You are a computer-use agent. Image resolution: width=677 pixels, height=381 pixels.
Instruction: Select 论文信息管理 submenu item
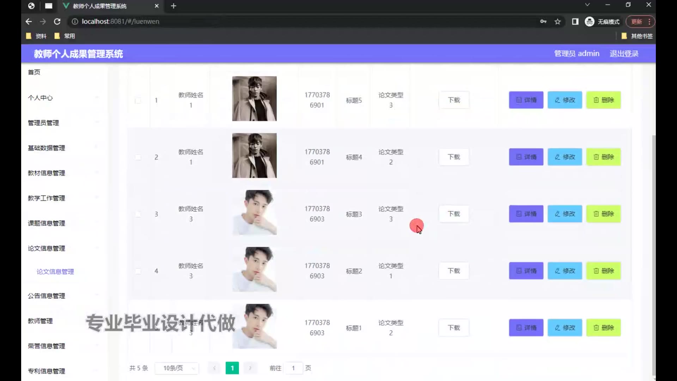pos(55,272)
